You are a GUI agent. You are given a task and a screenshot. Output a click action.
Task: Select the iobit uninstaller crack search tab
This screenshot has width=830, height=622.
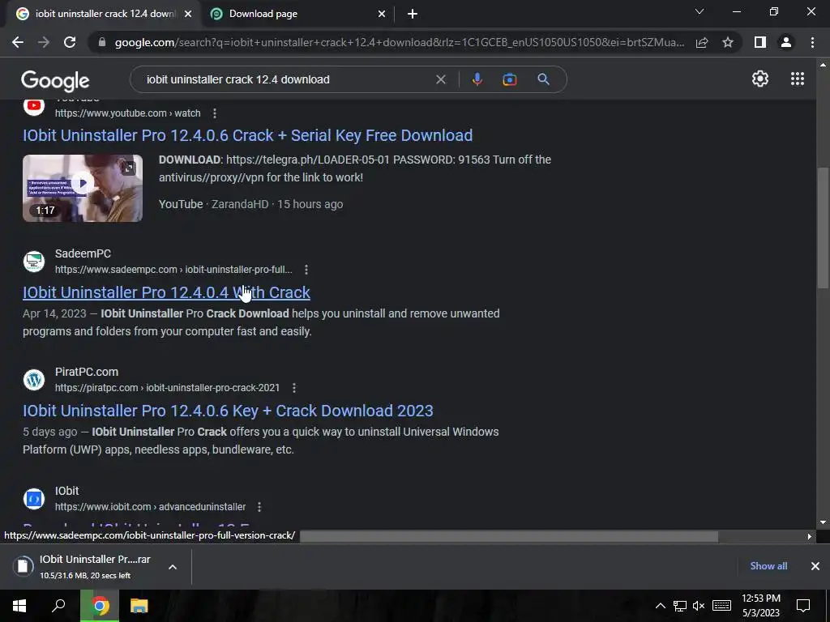pos(105,15)
